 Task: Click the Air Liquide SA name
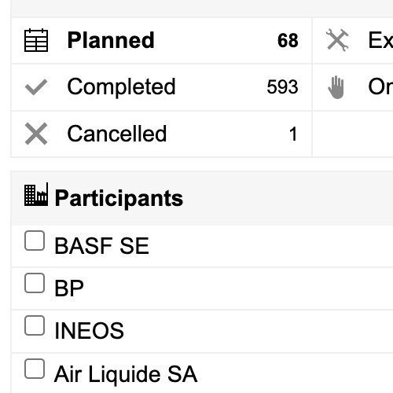(126, 374)
